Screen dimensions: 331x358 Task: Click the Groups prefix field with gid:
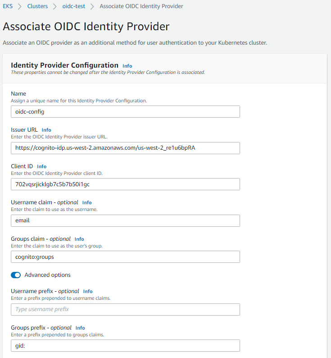tap(125, 345)
